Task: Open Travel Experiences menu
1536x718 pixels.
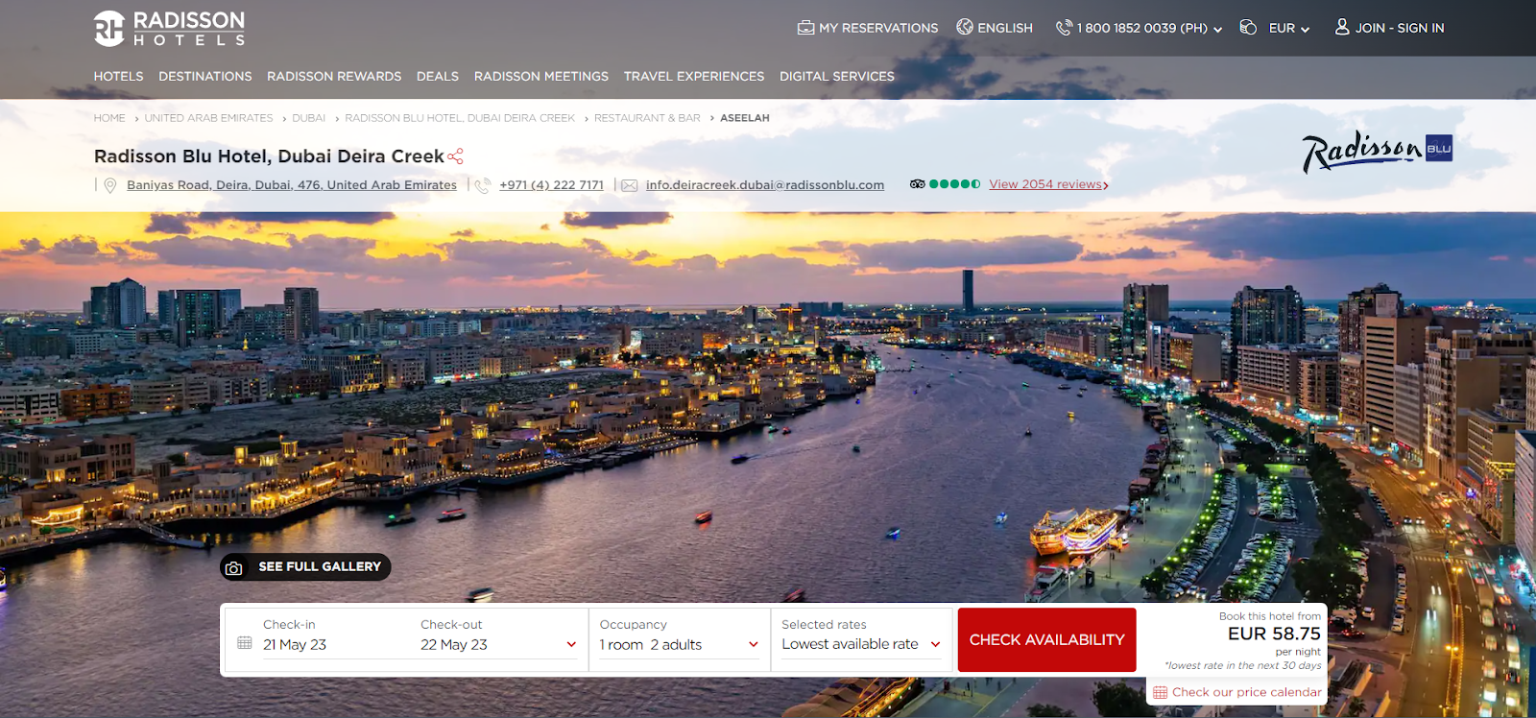Action: pyautogui.click(x=694, y=76)
